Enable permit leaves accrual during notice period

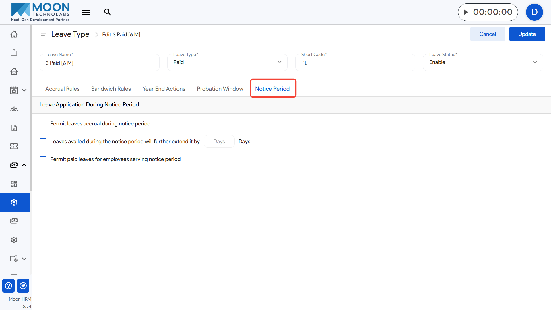(x=43, y=124)
